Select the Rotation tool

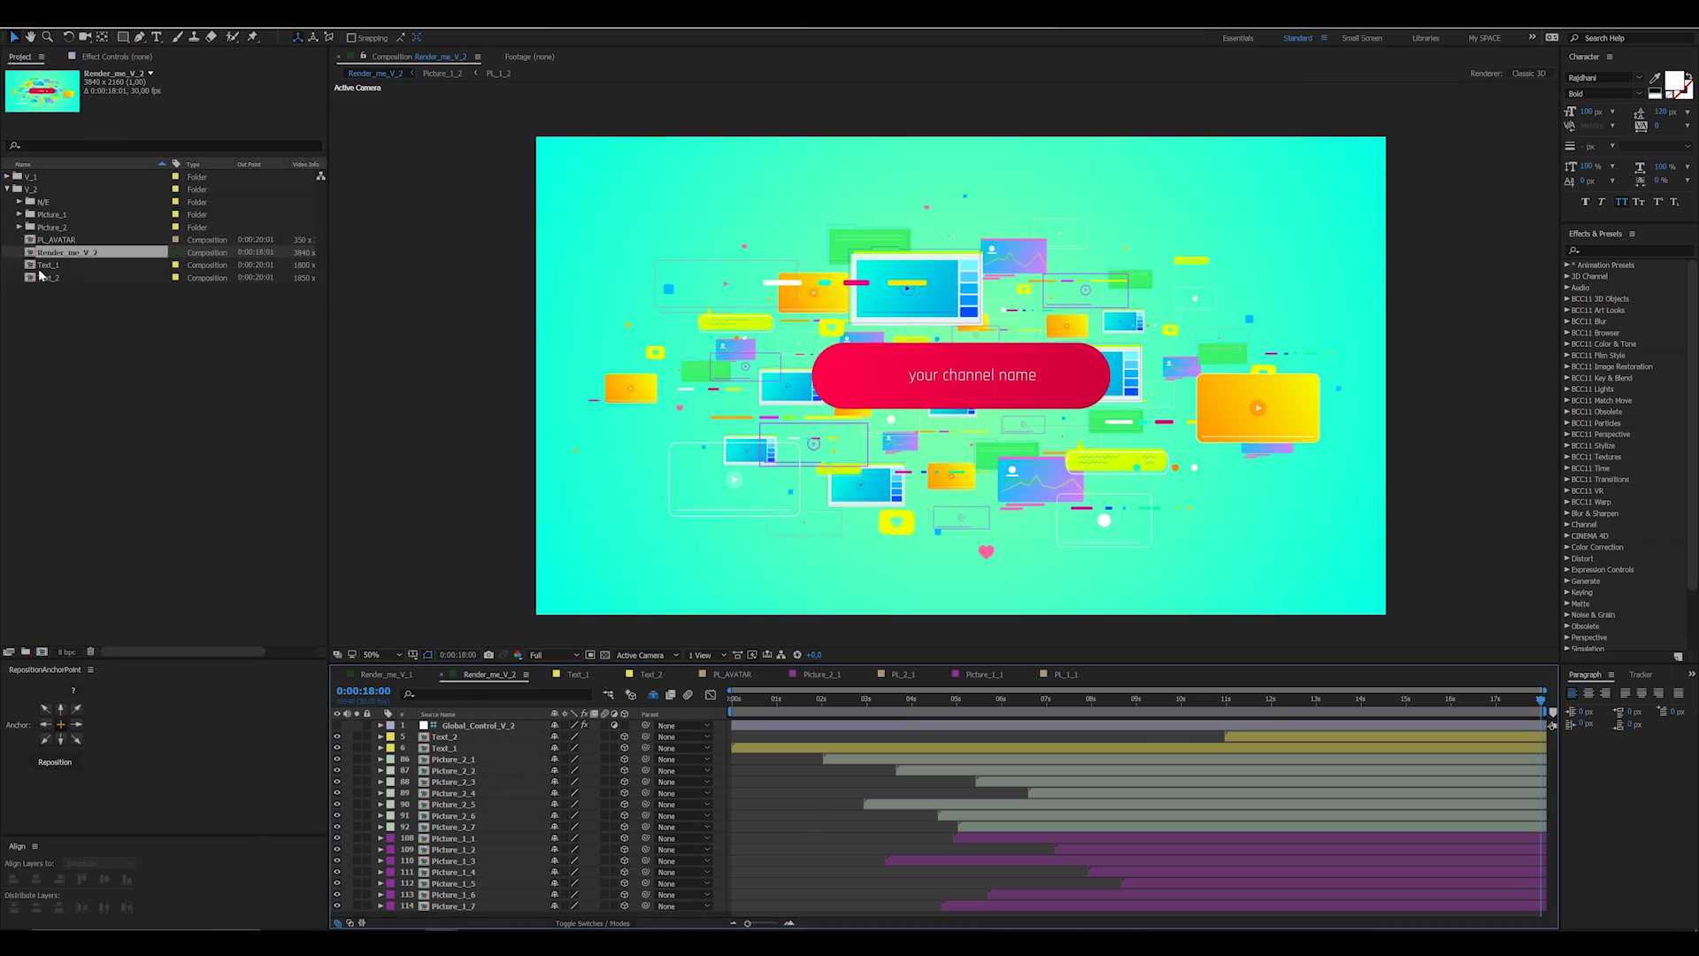click(x=68, y=37)
